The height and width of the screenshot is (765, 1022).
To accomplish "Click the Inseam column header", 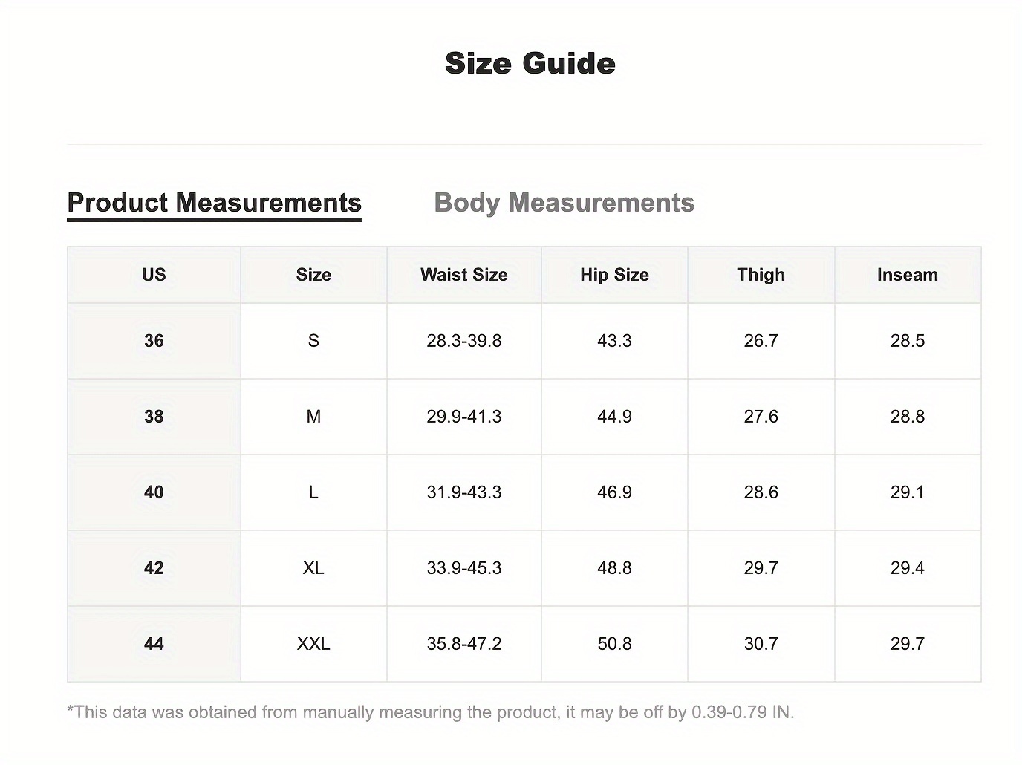I will point(908,275).
